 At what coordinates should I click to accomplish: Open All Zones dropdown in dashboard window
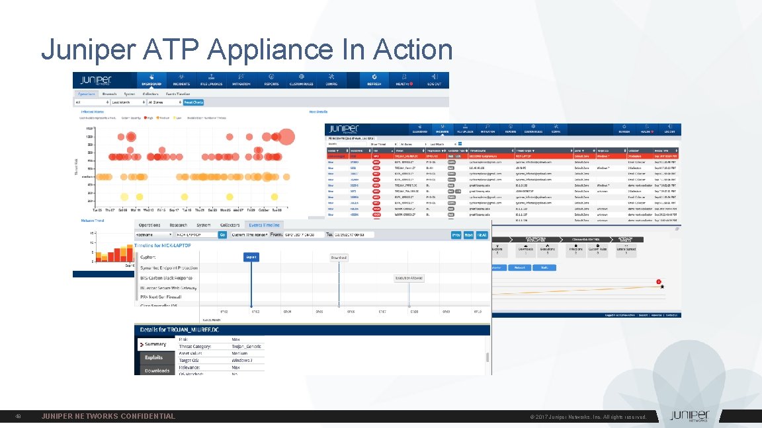coord(165,102)
